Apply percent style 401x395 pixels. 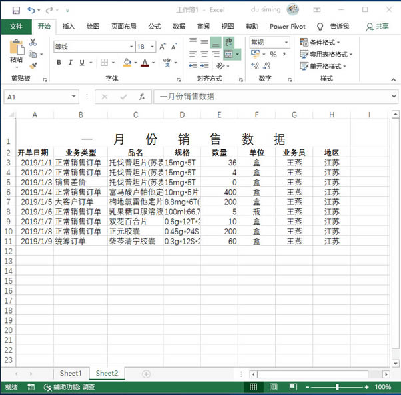tap(273, 54)
